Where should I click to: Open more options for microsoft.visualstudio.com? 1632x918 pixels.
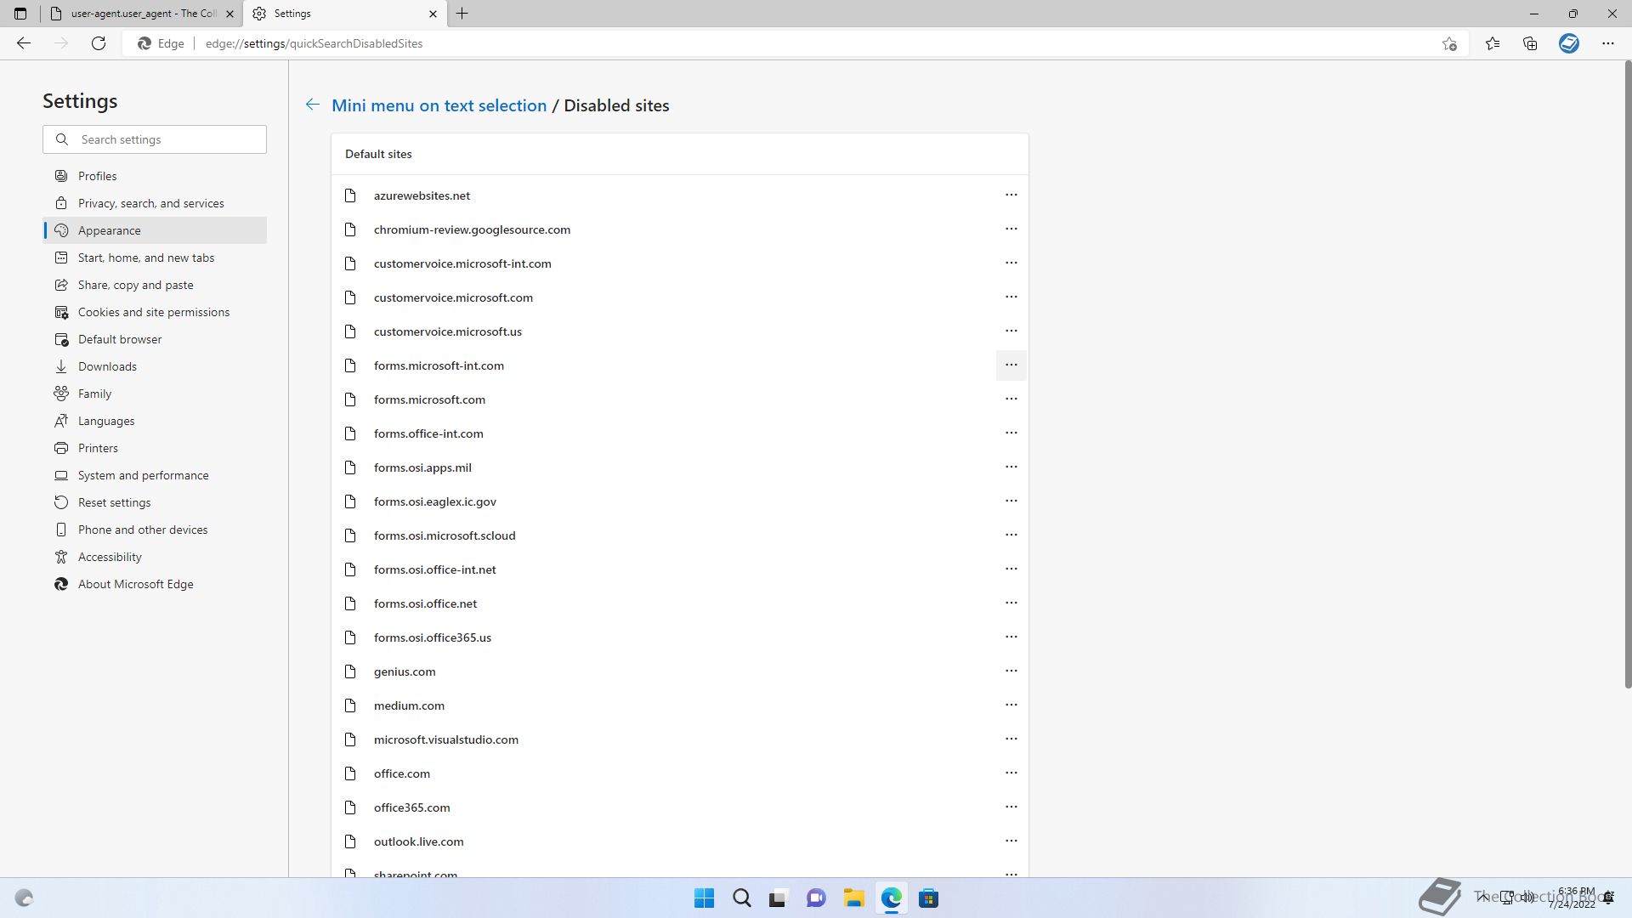[x=1011, y=739]
